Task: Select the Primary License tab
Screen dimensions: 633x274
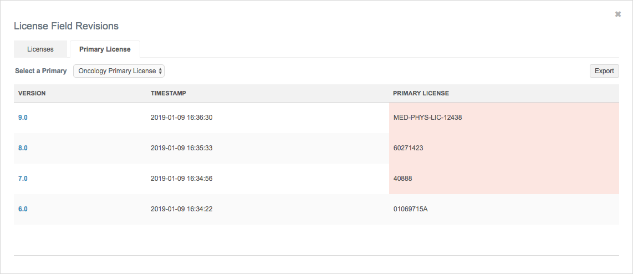Action: point(105,49)
